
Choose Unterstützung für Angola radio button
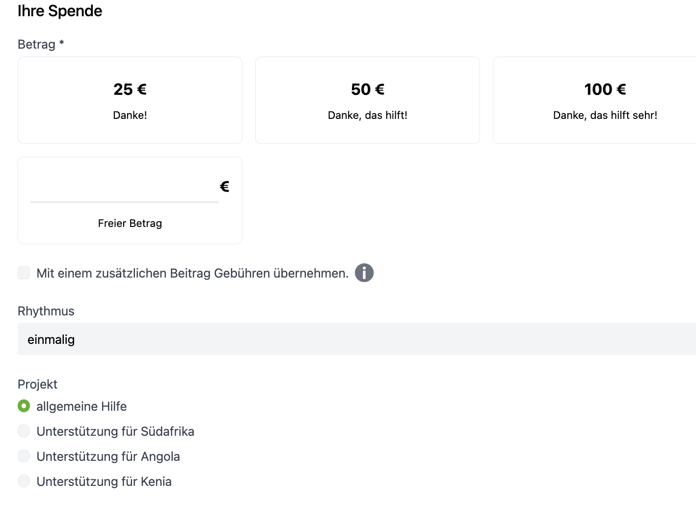(x=24, y=456)
